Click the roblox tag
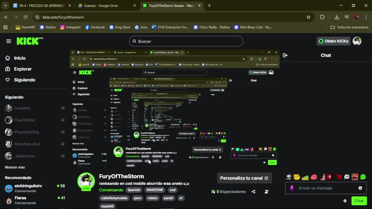This screenshot has height=209, width=372. pos(153,198)
